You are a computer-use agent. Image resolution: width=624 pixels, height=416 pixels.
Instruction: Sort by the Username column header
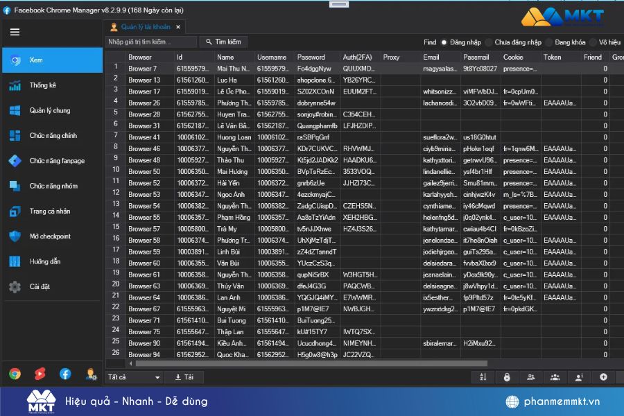tap(275, 58)
